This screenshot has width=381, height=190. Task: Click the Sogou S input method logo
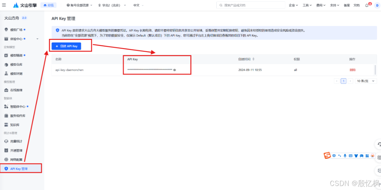tap(327, 156)
